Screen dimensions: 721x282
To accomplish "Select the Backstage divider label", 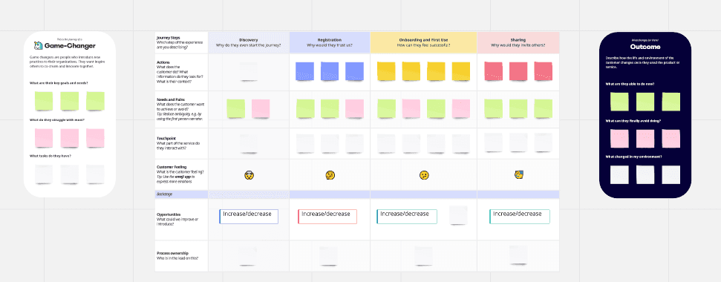I will coord(165,194).
